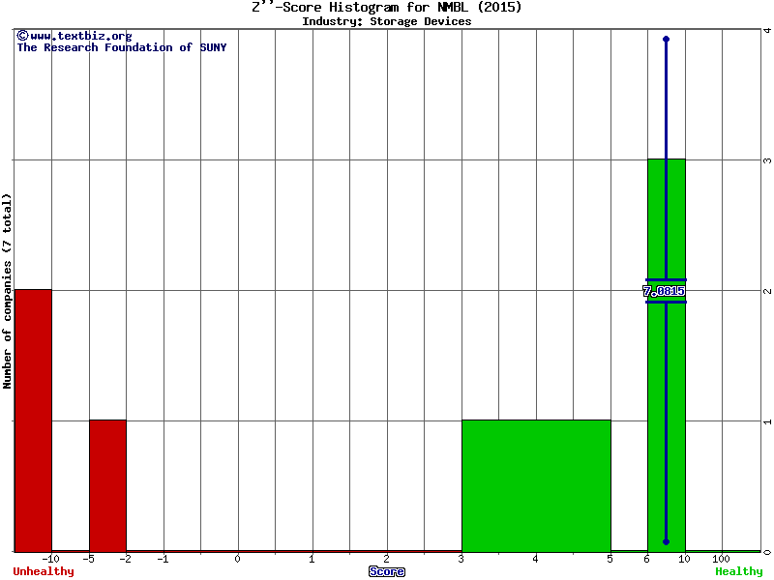
Task: Click the 7.0815 score marker label
Action: [x=664, y=291]
